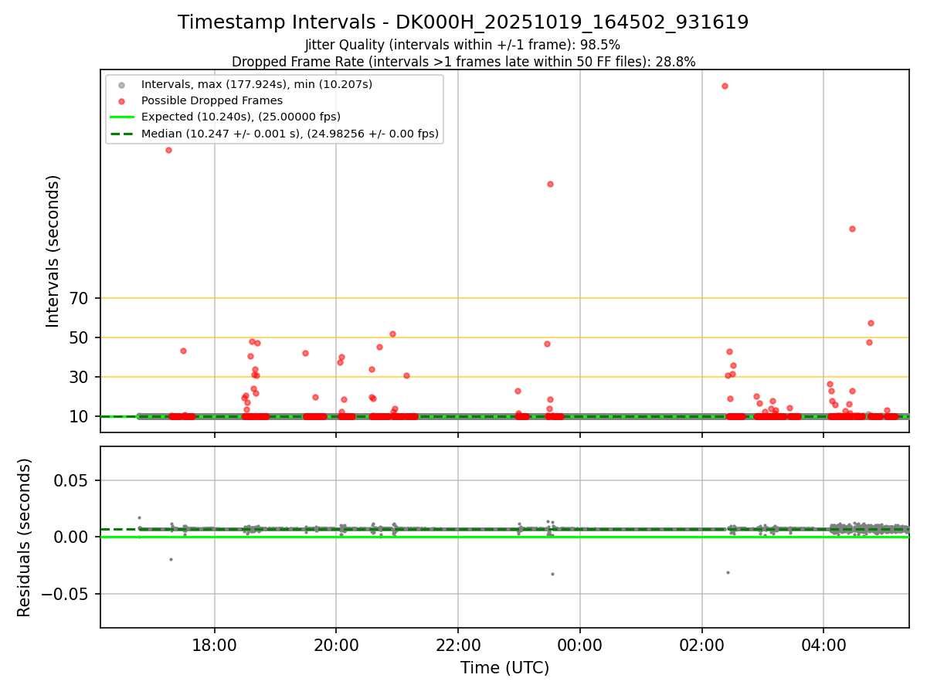Click the high red outlier point just before 00:00
This screenshot has height=695, width=927.
(x=550, y=184)
